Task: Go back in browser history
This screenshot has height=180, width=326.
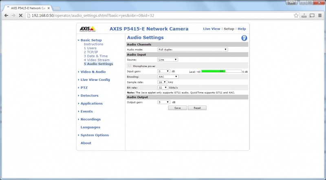Action: (x=6, y=15)
